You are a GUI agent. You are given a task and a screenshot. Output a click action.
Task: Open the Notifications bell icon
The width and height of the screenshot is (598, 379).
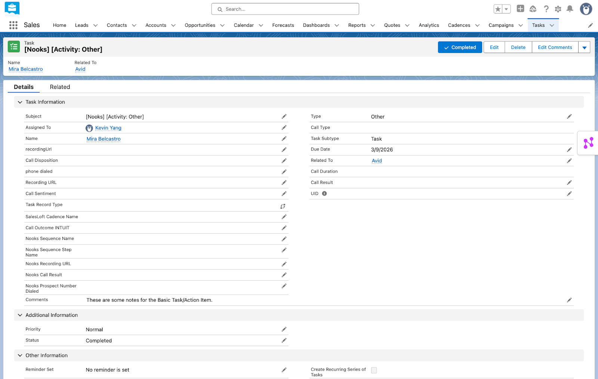pos(570,9)
